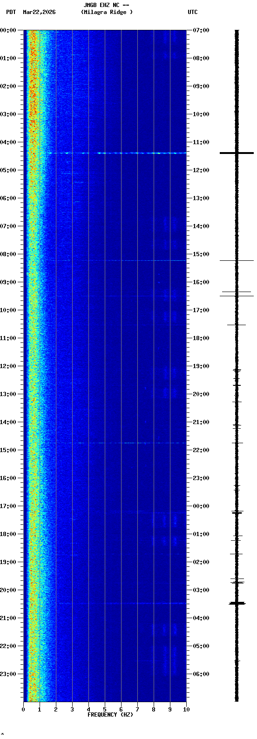
Task: Click the largest spike on the seismogram trace
Action: 237,153
